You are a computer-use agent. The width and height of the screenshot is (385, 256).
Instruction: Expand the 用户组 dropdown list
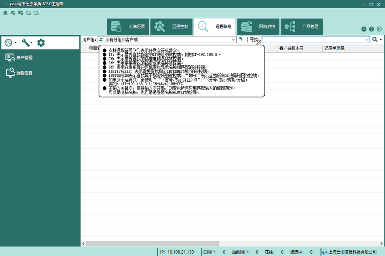click(x=233, y=40)
